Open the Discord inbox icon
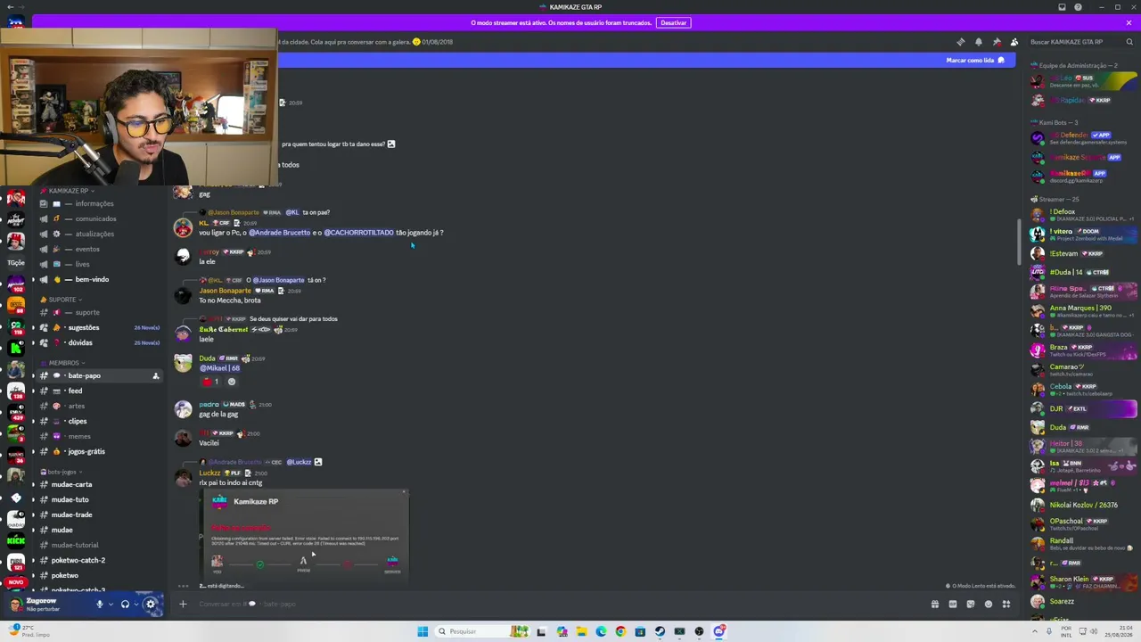The image size is (1141, 642). (1062, 7)
